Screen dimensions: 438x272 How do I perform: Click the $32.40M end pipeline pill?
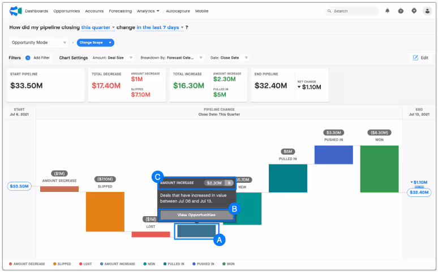coord(419,192)
